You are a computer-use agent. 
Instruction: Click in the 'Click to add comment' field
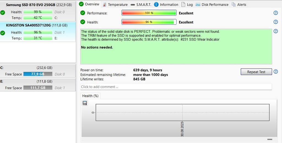click(176, 87)
